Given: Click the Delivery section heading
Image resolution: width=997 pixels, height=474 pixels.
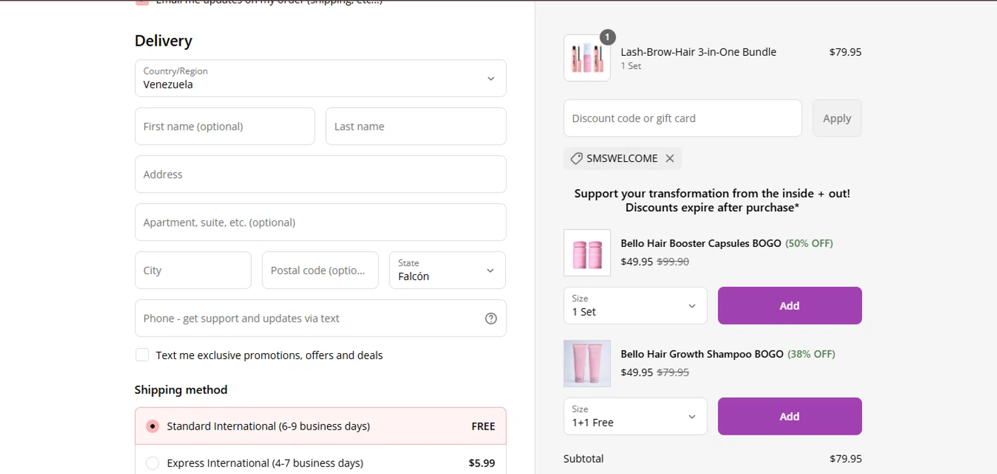Looking at the screenshot, I should (164, 40).
